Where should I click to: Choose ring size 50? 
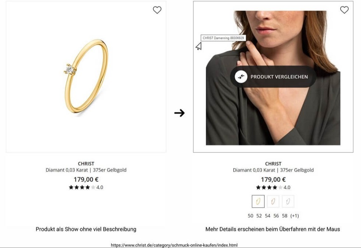click(251, 216)
